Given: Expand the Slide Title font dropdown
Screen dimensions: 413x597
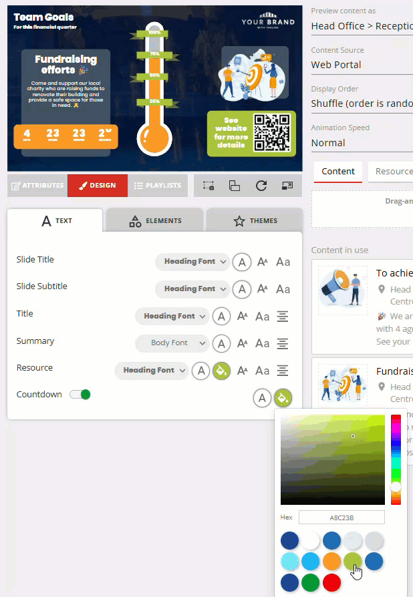Looking at the screenshot, I should coord(193,262).
